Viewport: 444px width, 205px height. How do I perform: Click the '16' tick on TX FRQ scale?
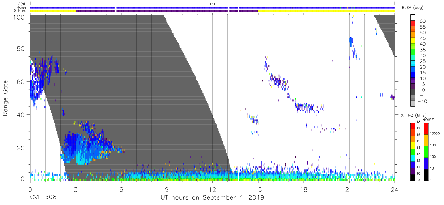coord(419,135)
